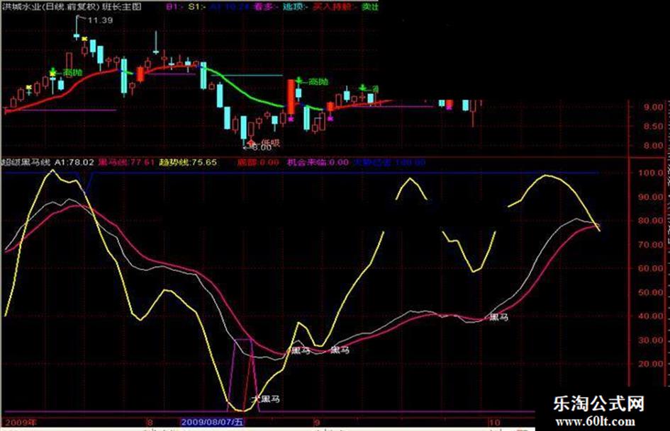Click the 8.00 low price label
The height and width of the screenshot is (431, 670).
[262, 147]
